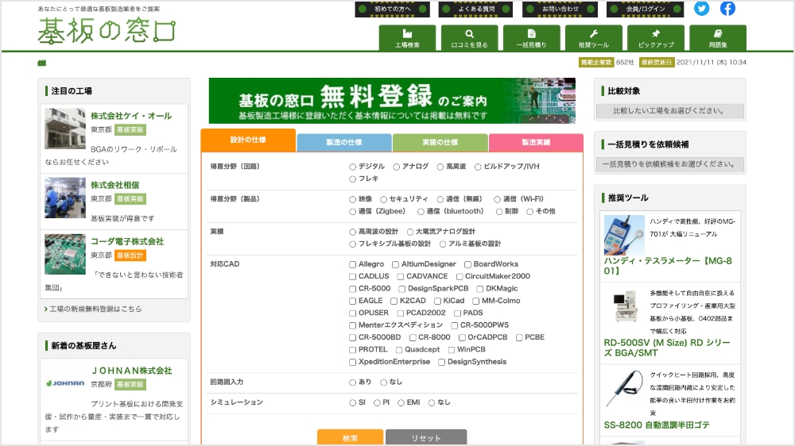
Task: Switch to the 実装の仕様 tab
Action: click(x=440, y=142)
